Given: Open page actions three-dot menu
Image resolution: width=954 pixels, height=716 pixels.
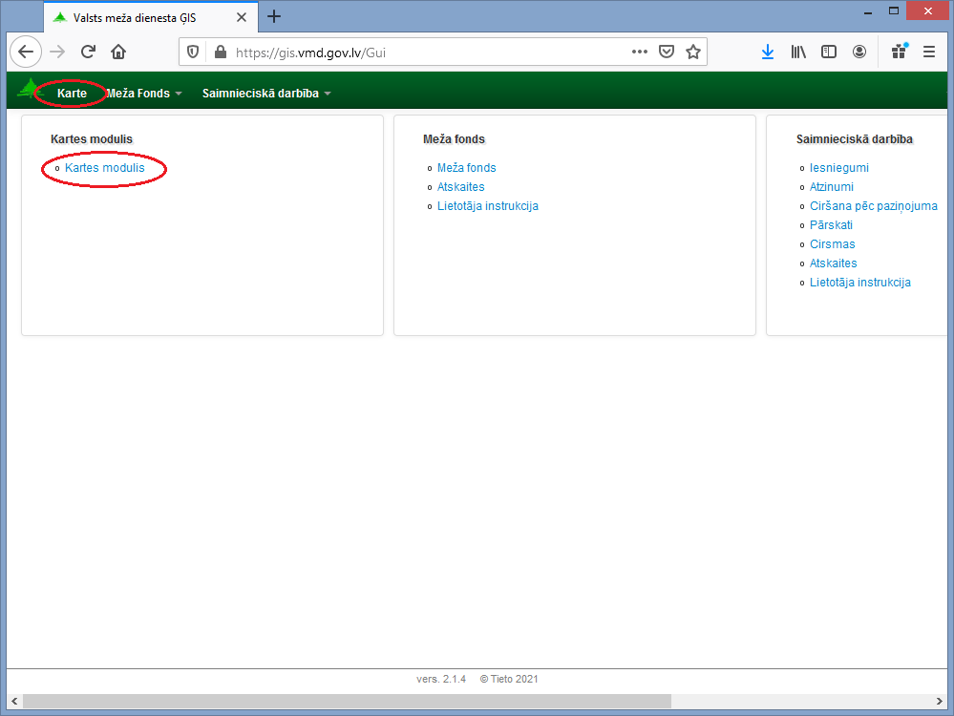Looking at the screenshot, I should (x=640, y=53).
